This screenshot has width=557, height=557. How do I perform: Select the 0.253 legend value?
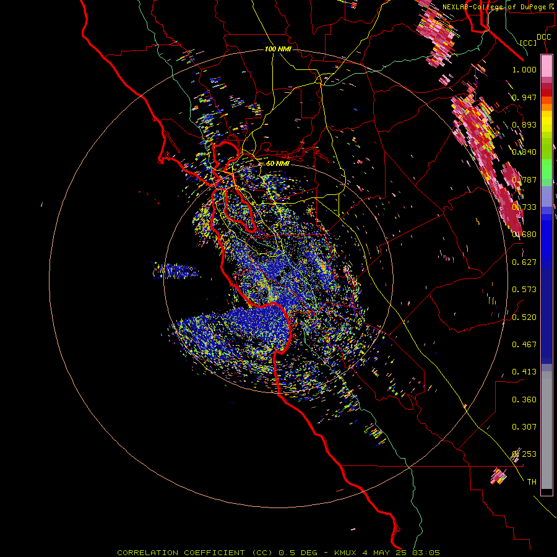tap(524, 454)
